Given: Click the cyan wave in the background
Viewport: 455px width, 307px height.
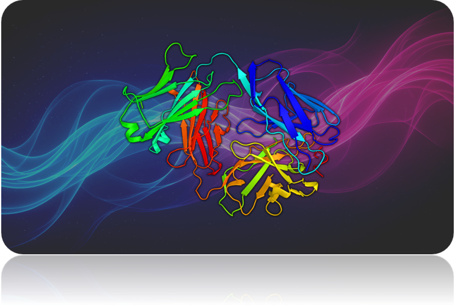Looking at the screenshot, I should coord(50,155).
